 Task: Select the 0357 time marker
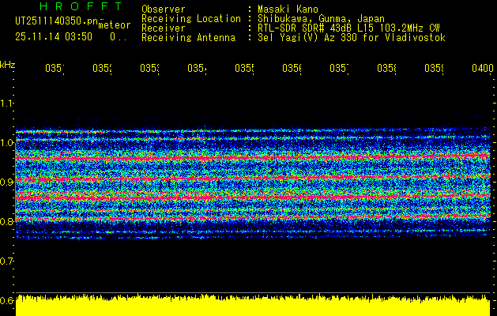339,68
